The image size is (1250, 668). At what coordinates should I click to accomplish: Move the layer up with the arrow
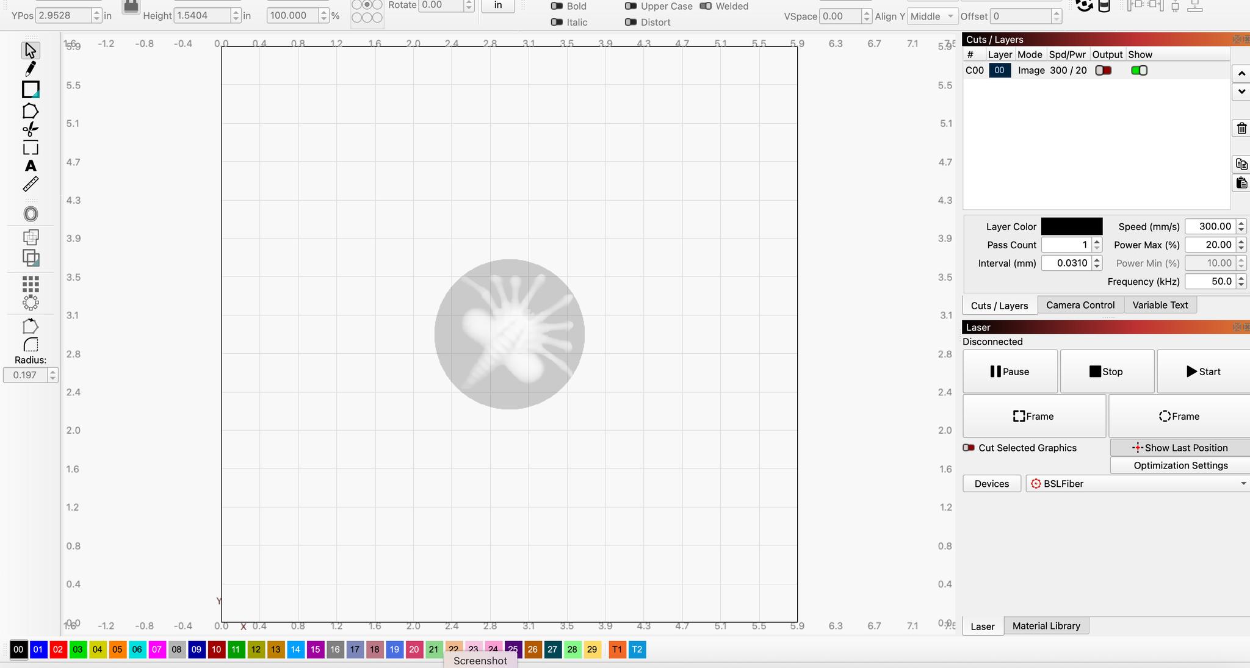point(1241,74)
